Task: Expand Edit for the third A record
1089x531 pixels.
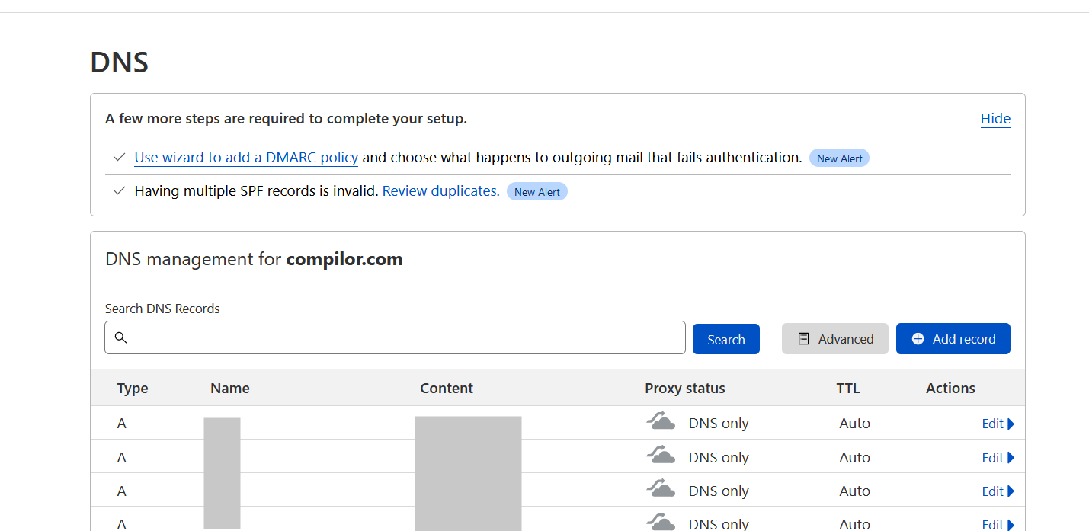Action: [x=998, y=491]
